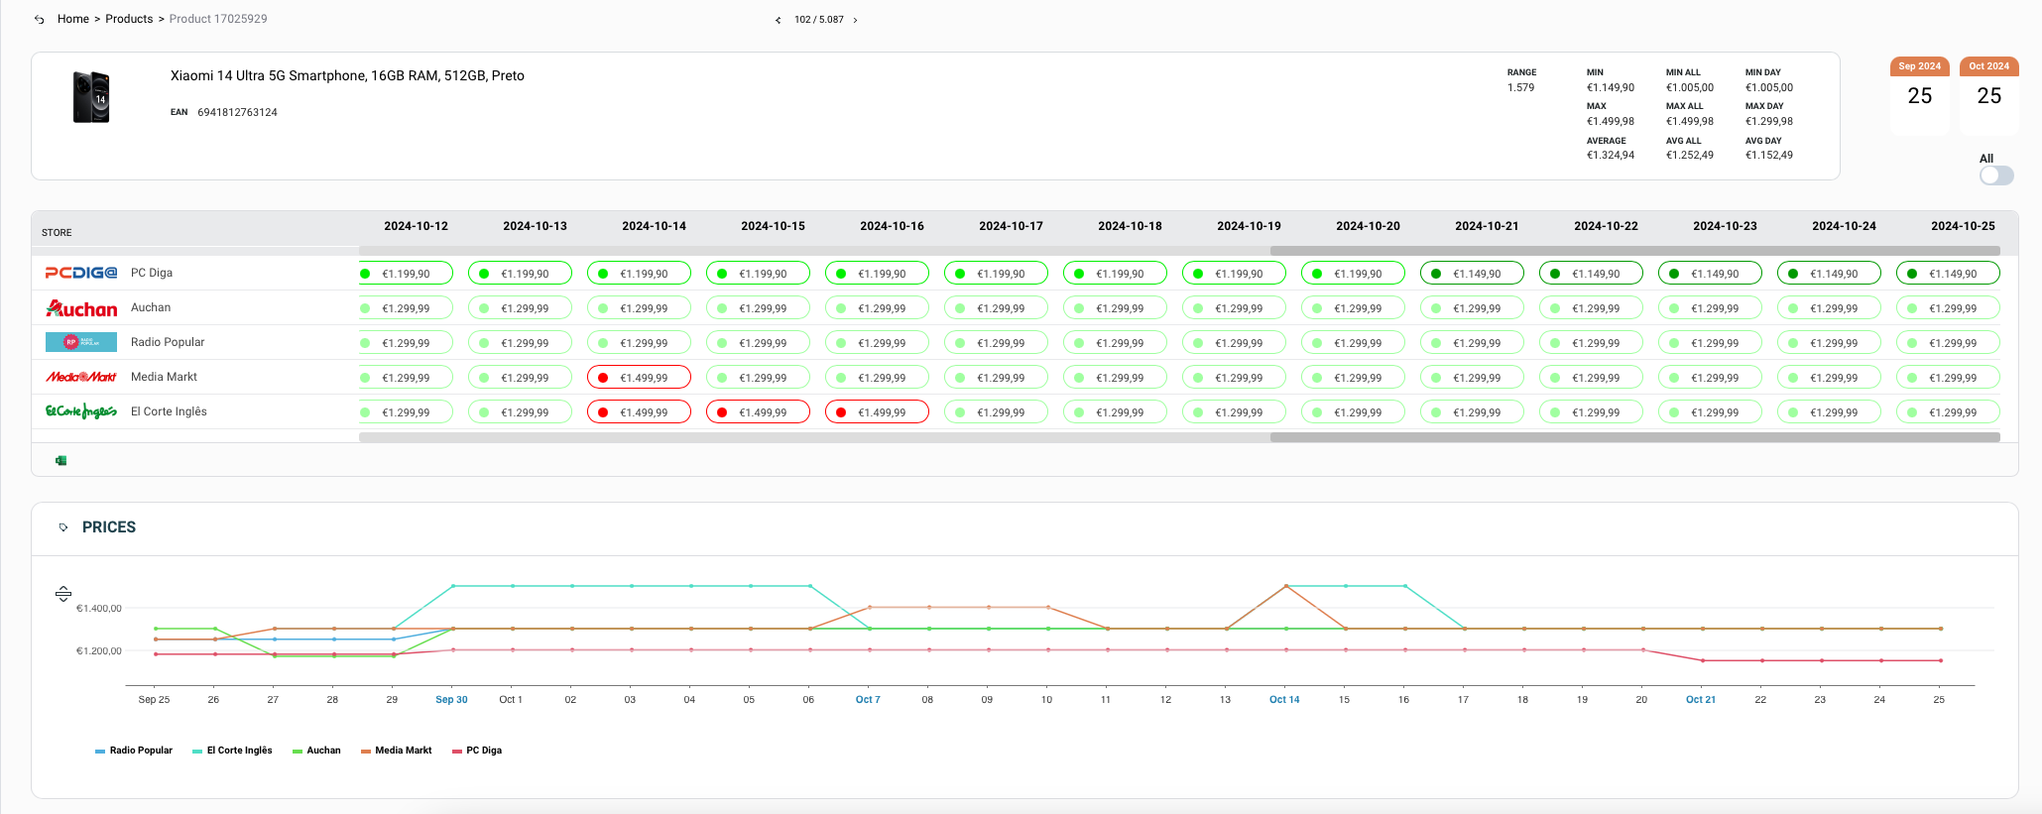Go to next product with right chevron
Screen dimensions: 2042x814
pos(855,20)
